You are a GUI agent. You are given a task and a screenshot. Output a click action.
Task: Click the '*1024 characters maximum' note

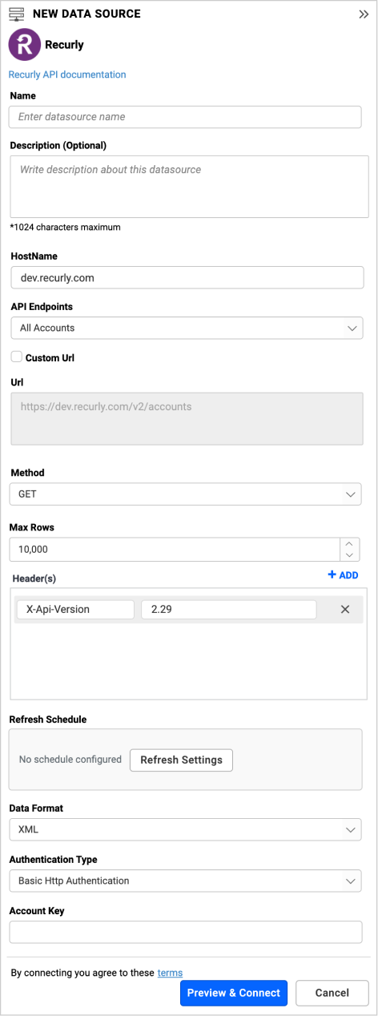pyautogui.click(x=66, y=227)
